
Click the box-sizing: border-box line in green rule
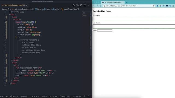(29, 32)
